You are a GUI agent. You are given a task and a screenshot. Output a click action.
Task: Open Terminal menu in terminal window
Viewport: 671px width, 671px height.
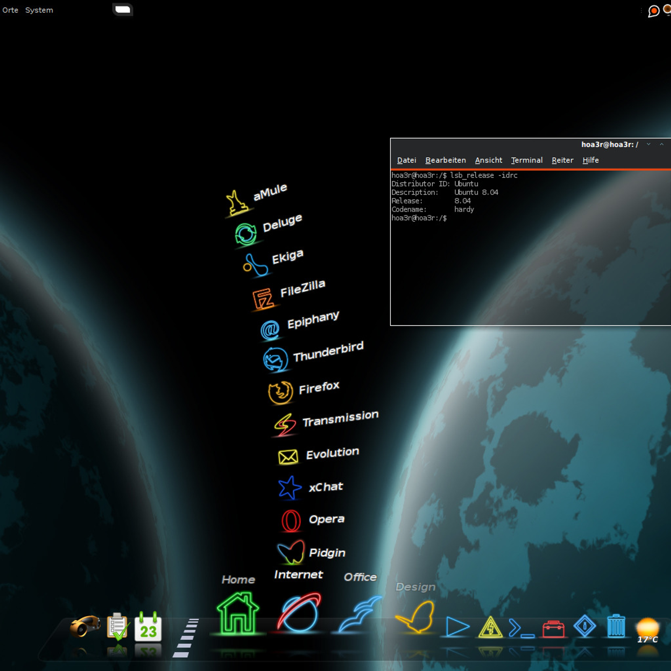tap(526, 160)
